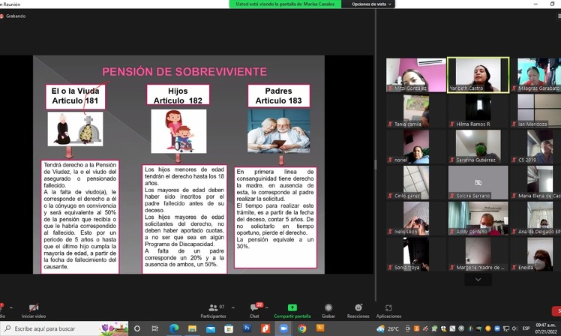
Task: Expand the arrow next to Participantes
Action: [233, 307]
